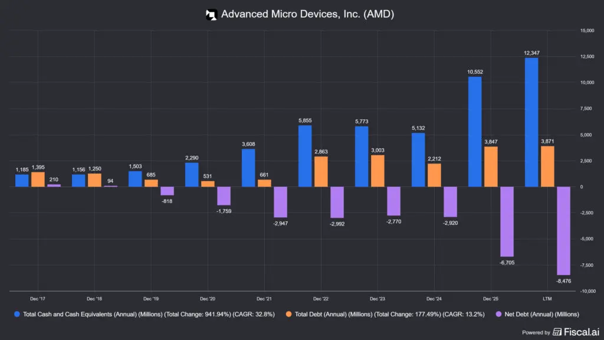
Task: Toggle the Net Debt (Annual) legend label
Action: pos(541,314)
